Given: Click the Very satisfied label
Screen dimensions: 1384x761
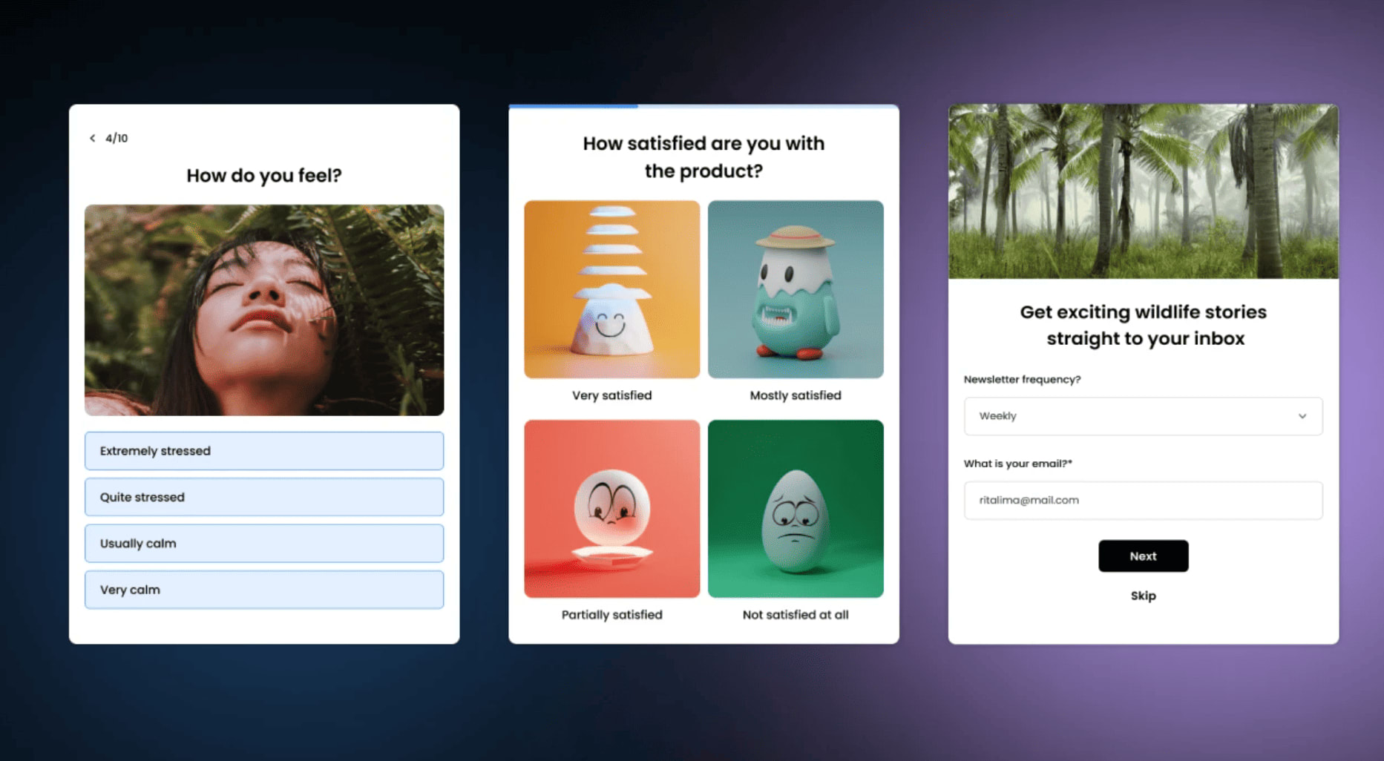Looking at the screenshot, I should point(611,395).
